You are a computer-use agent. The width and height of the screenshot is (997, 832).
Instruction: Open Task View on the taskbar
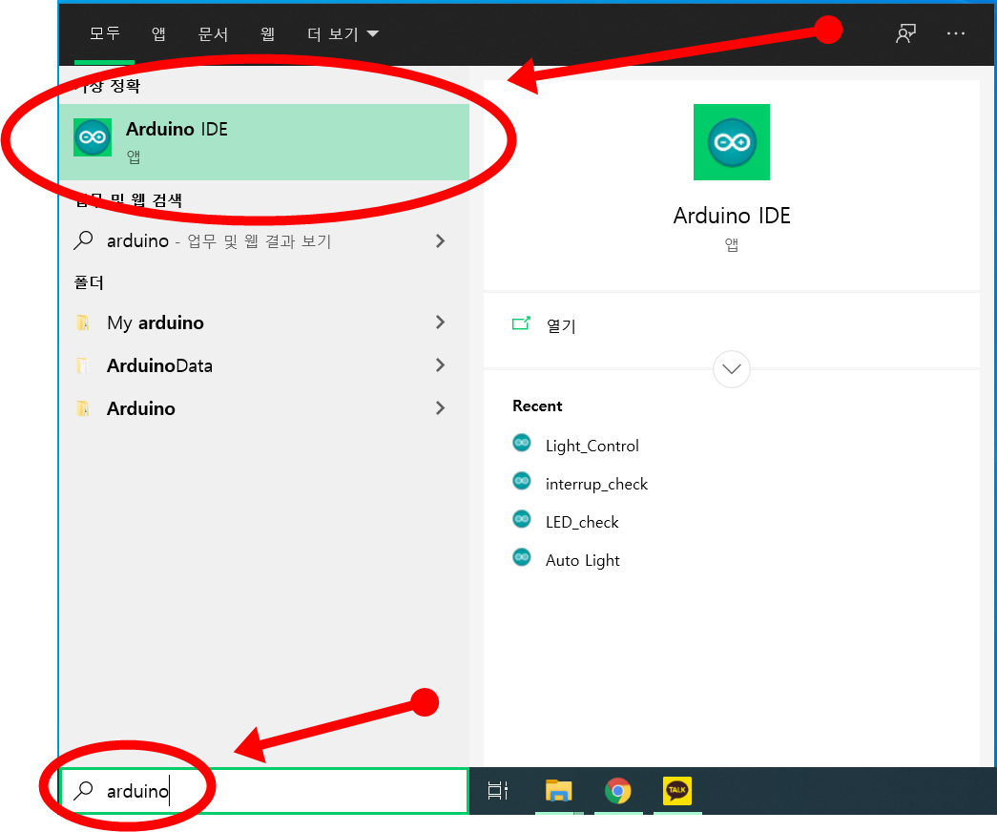tap(498, 791)
